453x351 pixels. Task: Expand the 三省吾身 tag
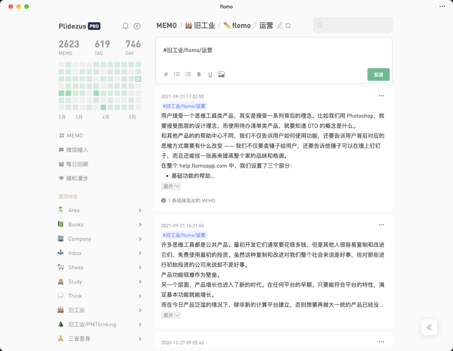pyautogui.click(x=140, y=338)
